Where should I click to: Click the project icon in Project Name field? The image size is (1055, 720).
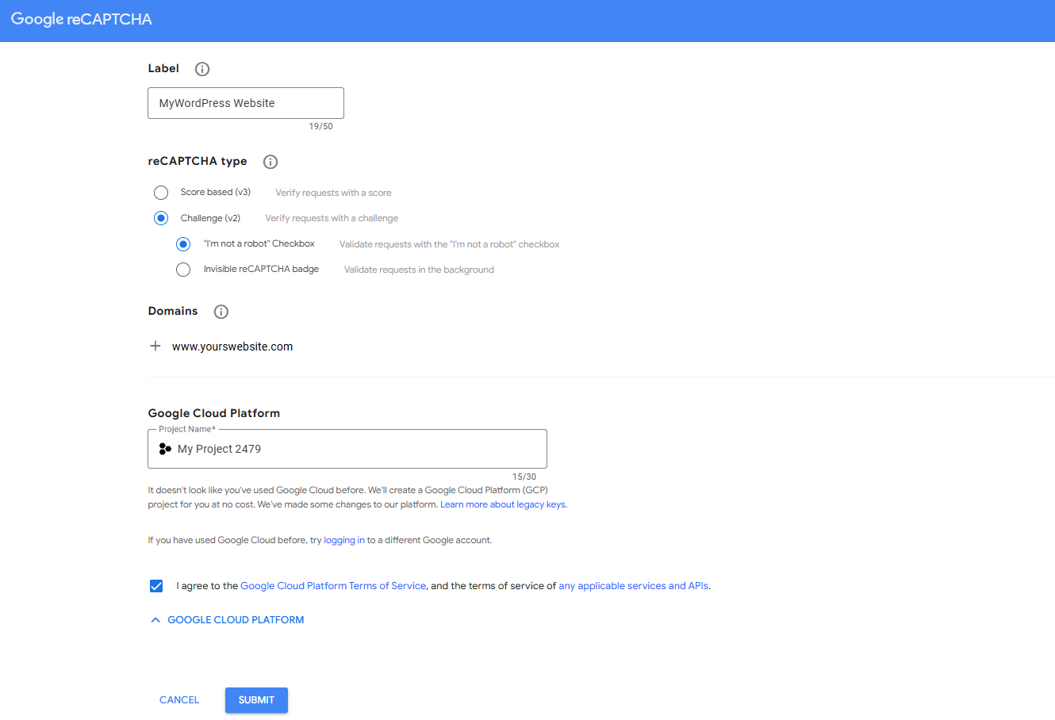pos(165,449)
